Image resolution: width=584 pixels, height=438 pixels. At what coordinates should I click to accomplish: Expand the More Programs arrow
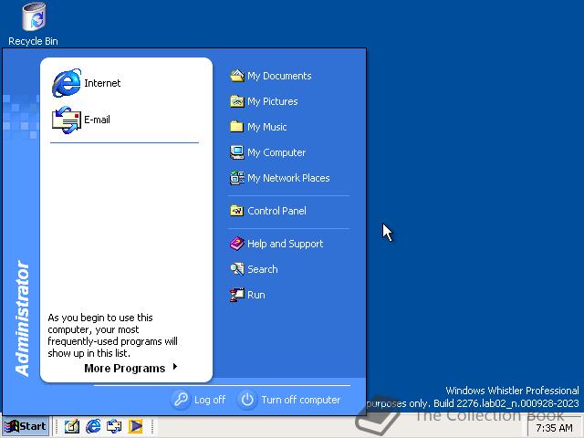(175, 367)
